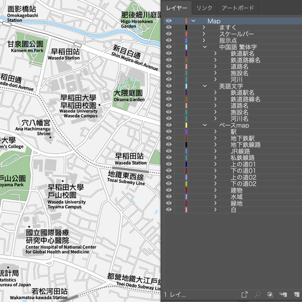
Task: Hide the スケールバー layer with its eye
Action: coord(169,34)
